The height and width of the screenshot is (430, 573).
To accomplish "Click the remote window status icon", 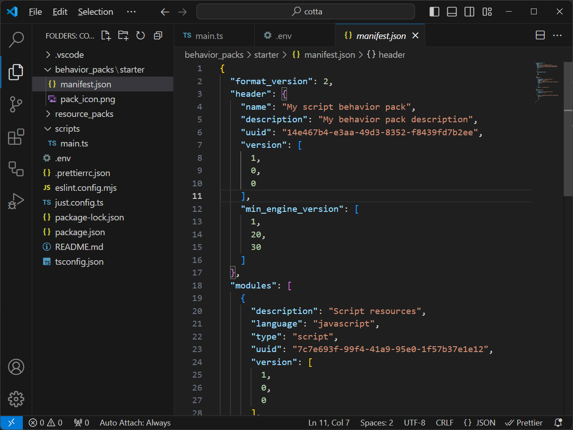I will point(11,422).
